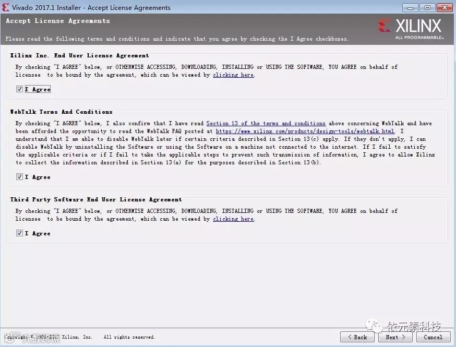
Task: Click the Xilinx logo in the header
Action: tap(410, 28)
